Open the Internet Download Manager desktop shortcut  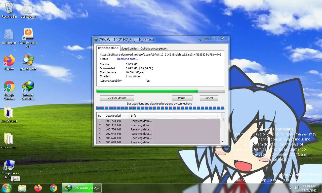point(28,90)
